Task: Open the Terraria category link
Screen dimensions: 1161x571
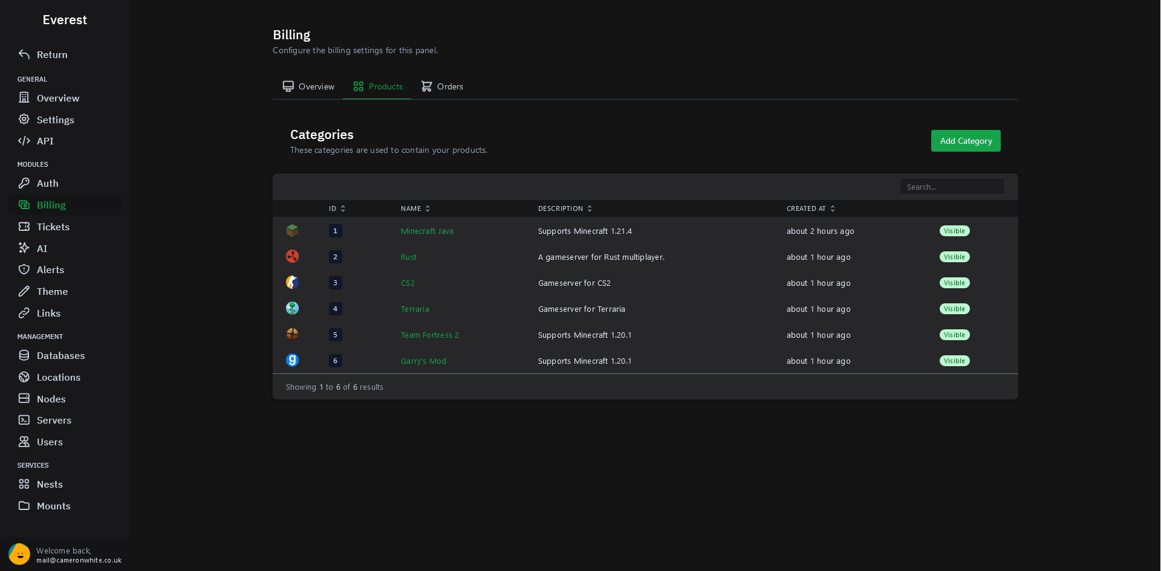Action: coord(415,309)
